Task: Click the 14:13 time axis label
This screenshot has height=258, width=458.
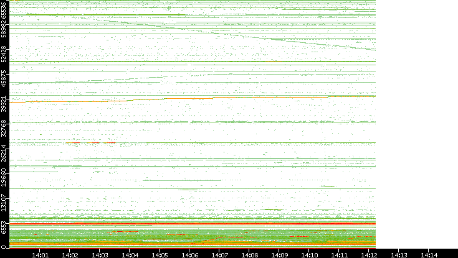Action: point(399,254)
